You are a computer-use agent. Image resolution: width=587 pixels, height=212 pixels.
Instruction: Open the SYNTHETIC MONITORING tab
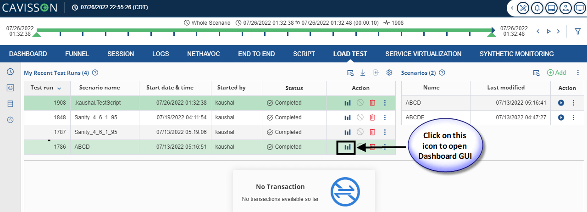coord(516,54)
